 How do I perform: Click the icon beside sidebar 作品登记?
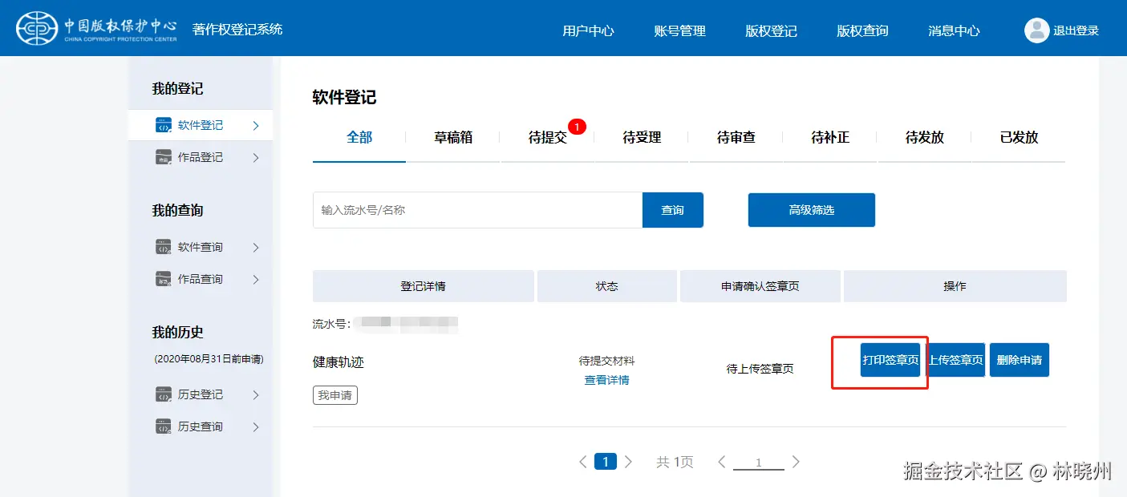point(163,158)
